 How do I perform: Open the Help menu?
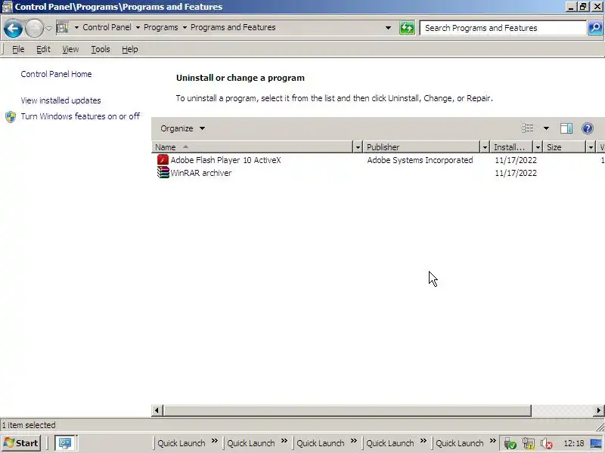(x=129, y=49)
